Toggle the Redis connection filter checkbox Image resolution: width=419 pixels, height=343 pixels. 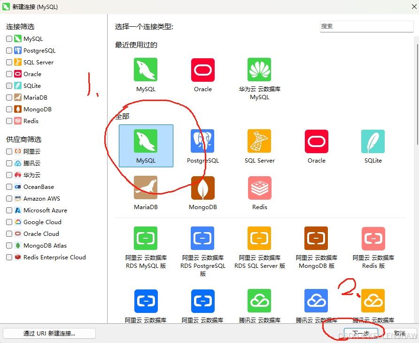pos(9,121)
